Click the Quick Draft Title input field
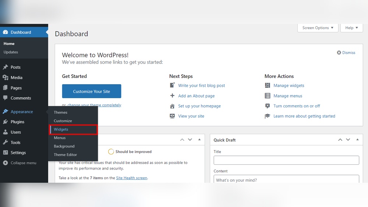Image resolution: width=368 pixels, height=207 pixels. [x=286, y=160]
